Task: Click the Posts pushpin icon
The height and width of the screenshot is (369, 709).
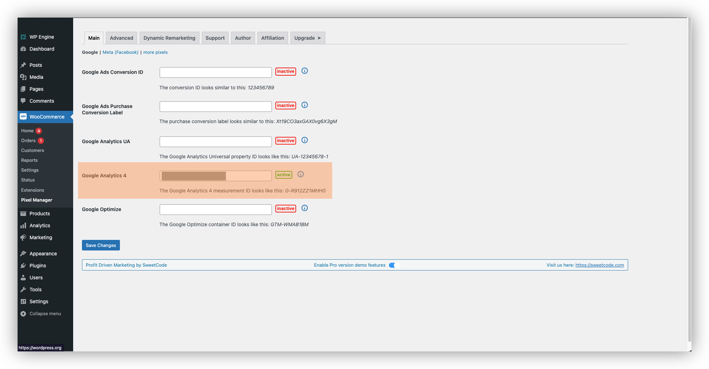Action: (x=23, y=65)
